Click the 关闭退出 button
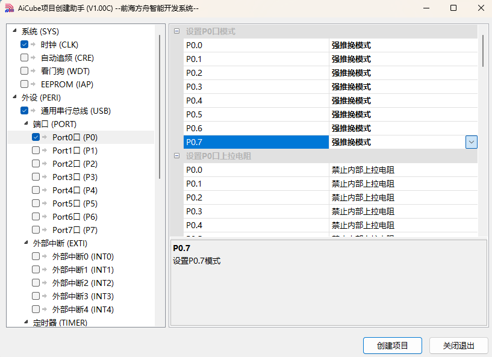This screenshot has height=357, width=492. click(x=458, y=346)
